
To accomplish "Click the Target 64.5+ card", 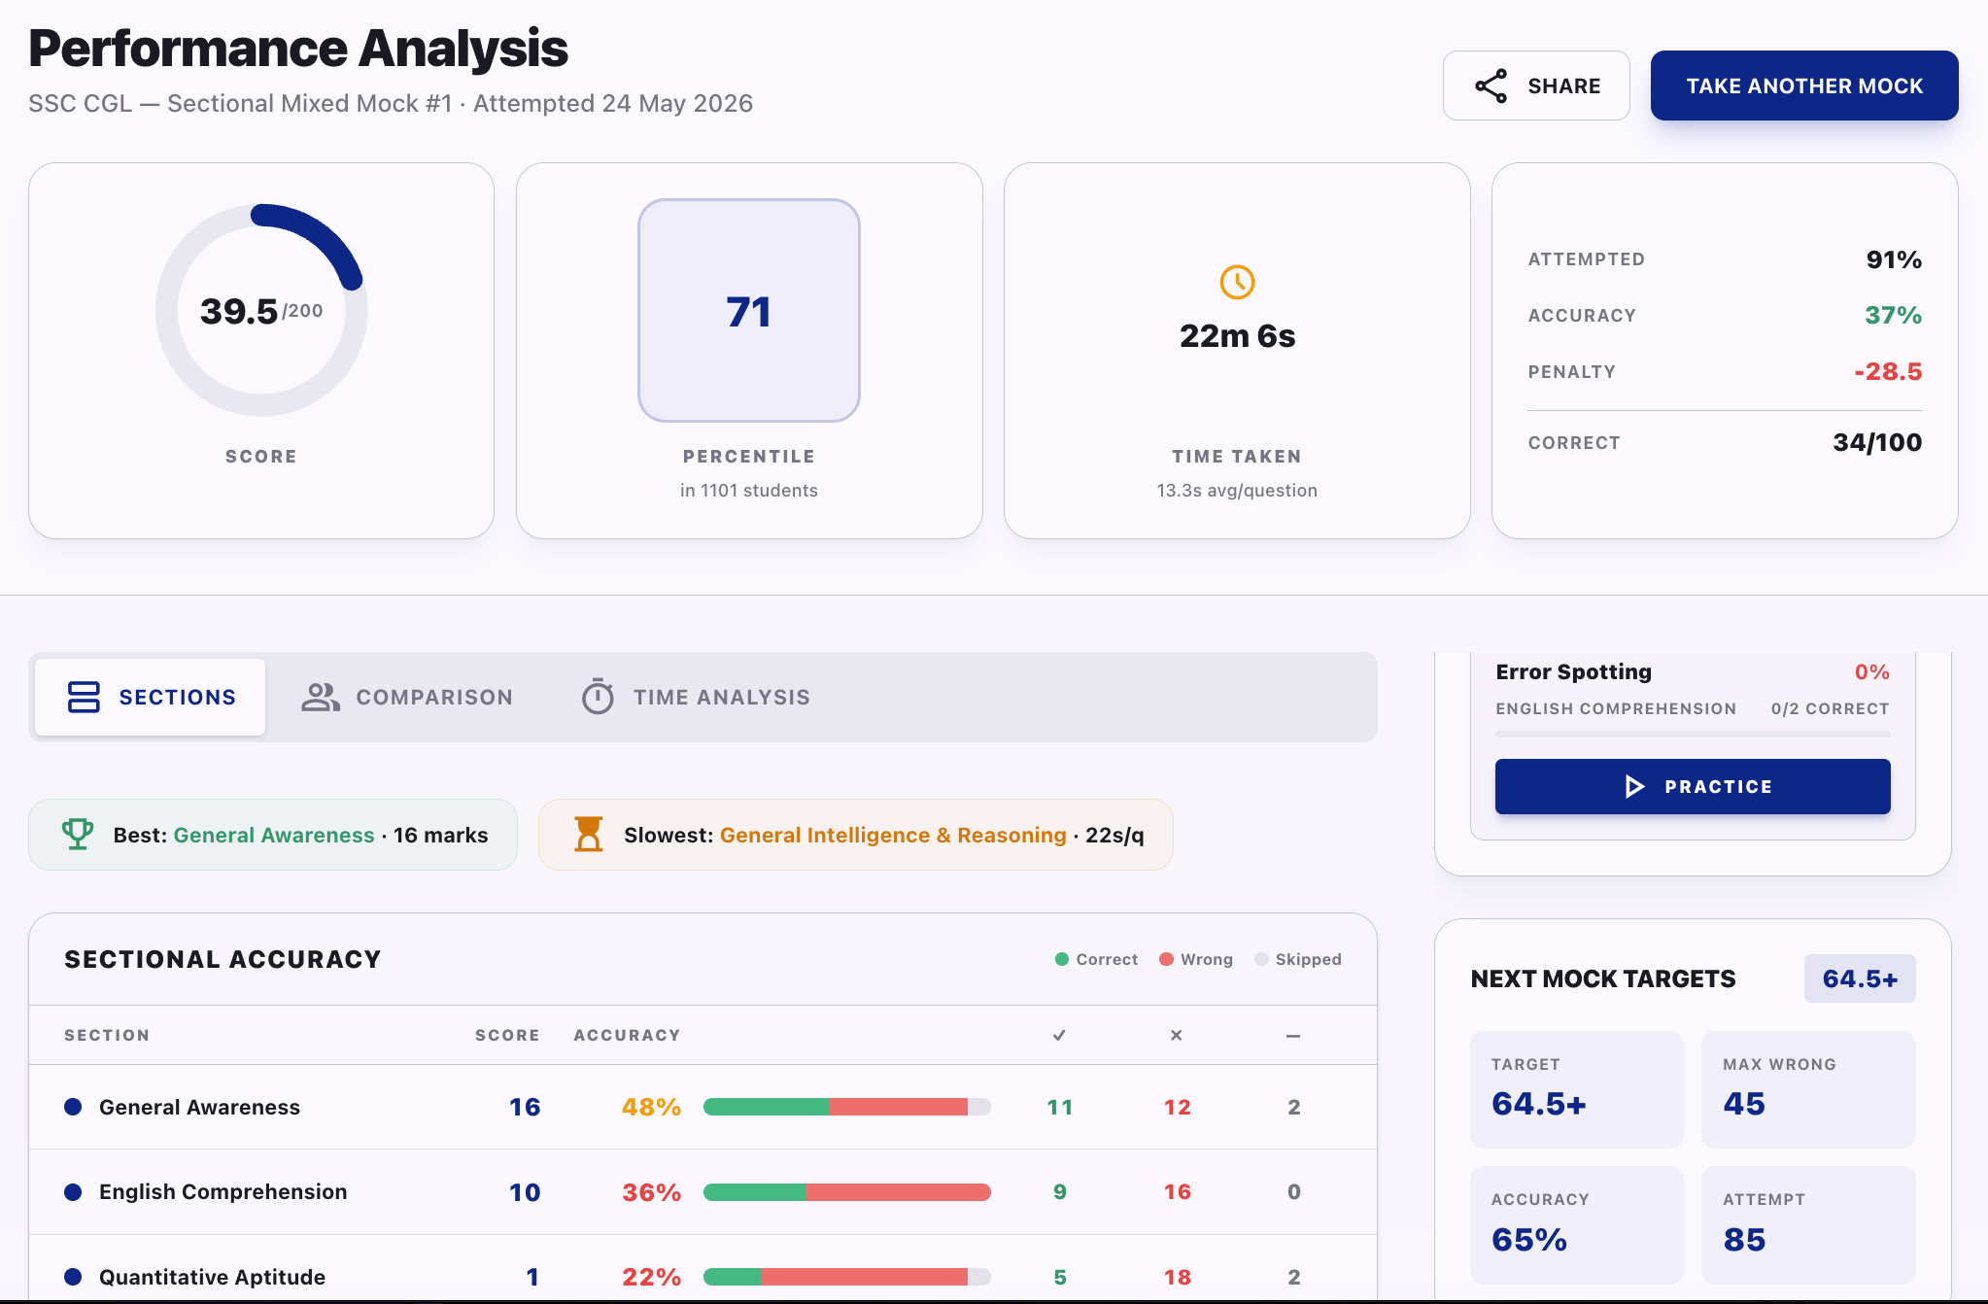I will coord(1576,1089).
